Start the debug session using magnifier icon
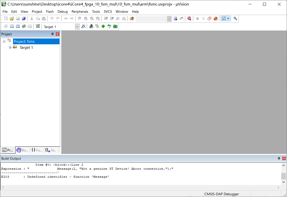The height and width of the screenshot is (197, 287). coord(189,19)
